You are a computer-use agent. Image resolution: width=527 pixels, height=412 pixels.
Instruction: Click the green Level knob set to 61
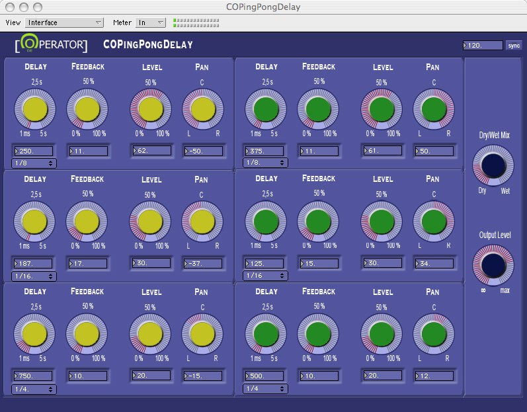382,109
